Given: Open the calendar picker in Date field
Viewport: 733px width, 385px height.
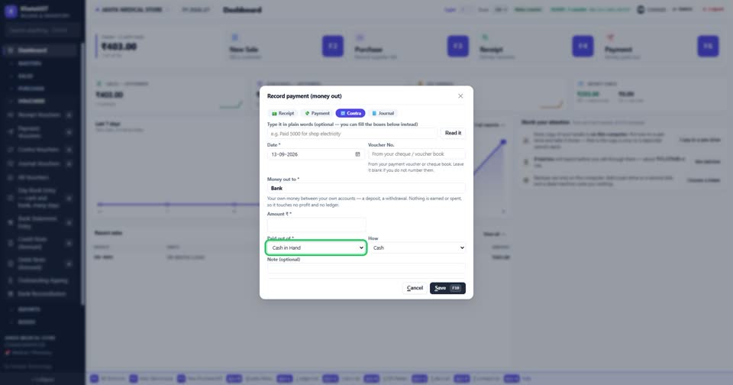Looking at the screenshot, I should coord(357,154).
